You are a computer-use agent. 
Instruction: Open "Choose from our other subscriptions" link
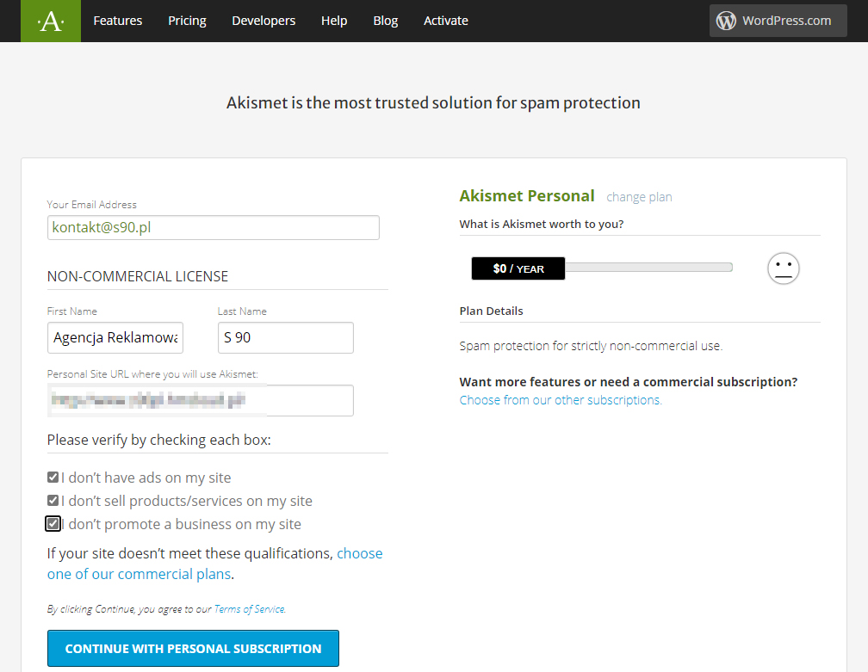click(561, 400)
